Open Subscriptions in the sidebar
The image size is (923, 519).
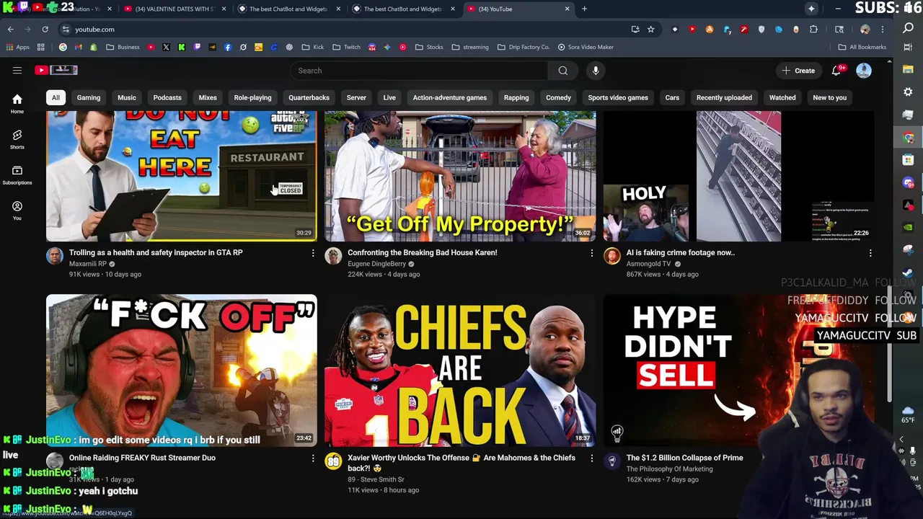coord(17,175)
